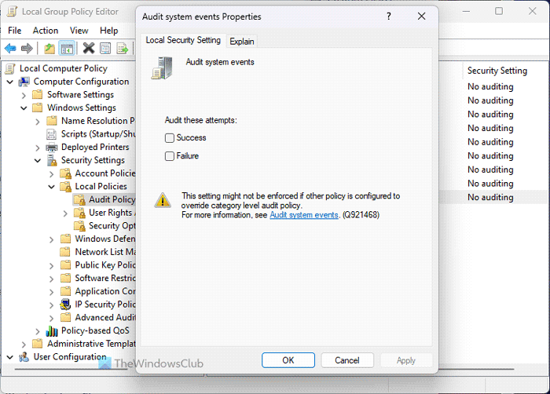550x394 pixels.
Task: Click the Back arrow toolbar icon
Action: pyautogui.click(x=11, y=49)
